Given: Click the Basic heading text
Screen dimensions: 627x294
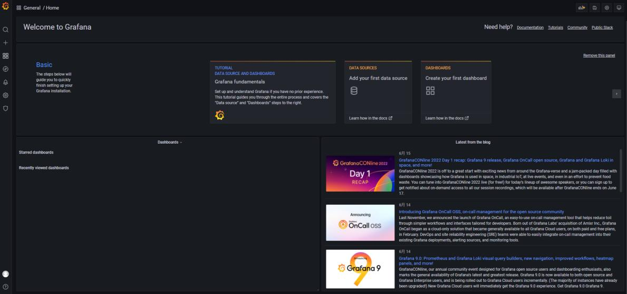Looking at the screenshot, I should (44, 65).
